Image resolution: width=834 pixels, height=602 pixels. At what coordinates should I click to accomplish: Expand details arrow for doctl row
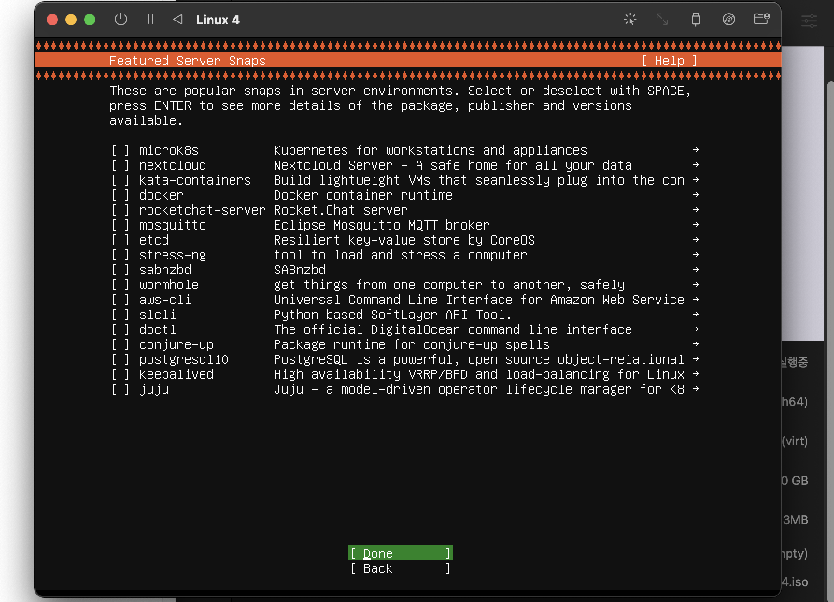point(696,329)
